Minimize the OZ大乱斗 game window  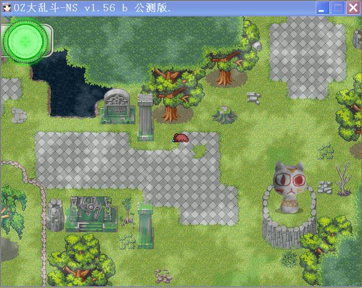(x=322, y=8)
